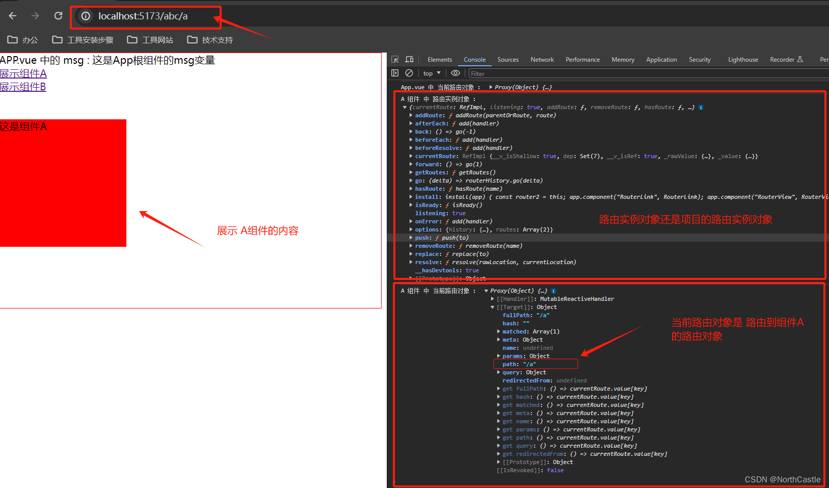Screen dimensions: 829x488
Task: Go forward using the browser forward arrow
Action: (35, 16)
